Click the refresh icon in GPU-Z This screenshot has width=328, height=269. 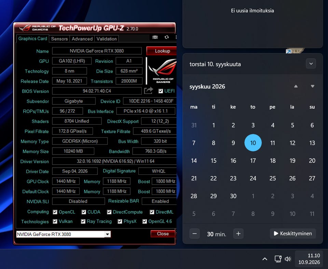click(x=166, y=37)
